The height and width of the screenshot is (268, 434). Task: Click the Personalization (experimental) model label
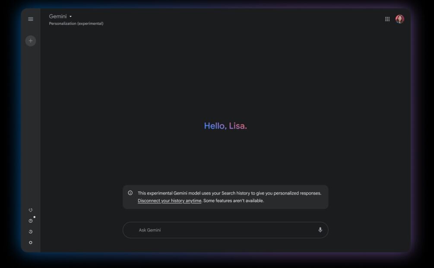(76, 24)
